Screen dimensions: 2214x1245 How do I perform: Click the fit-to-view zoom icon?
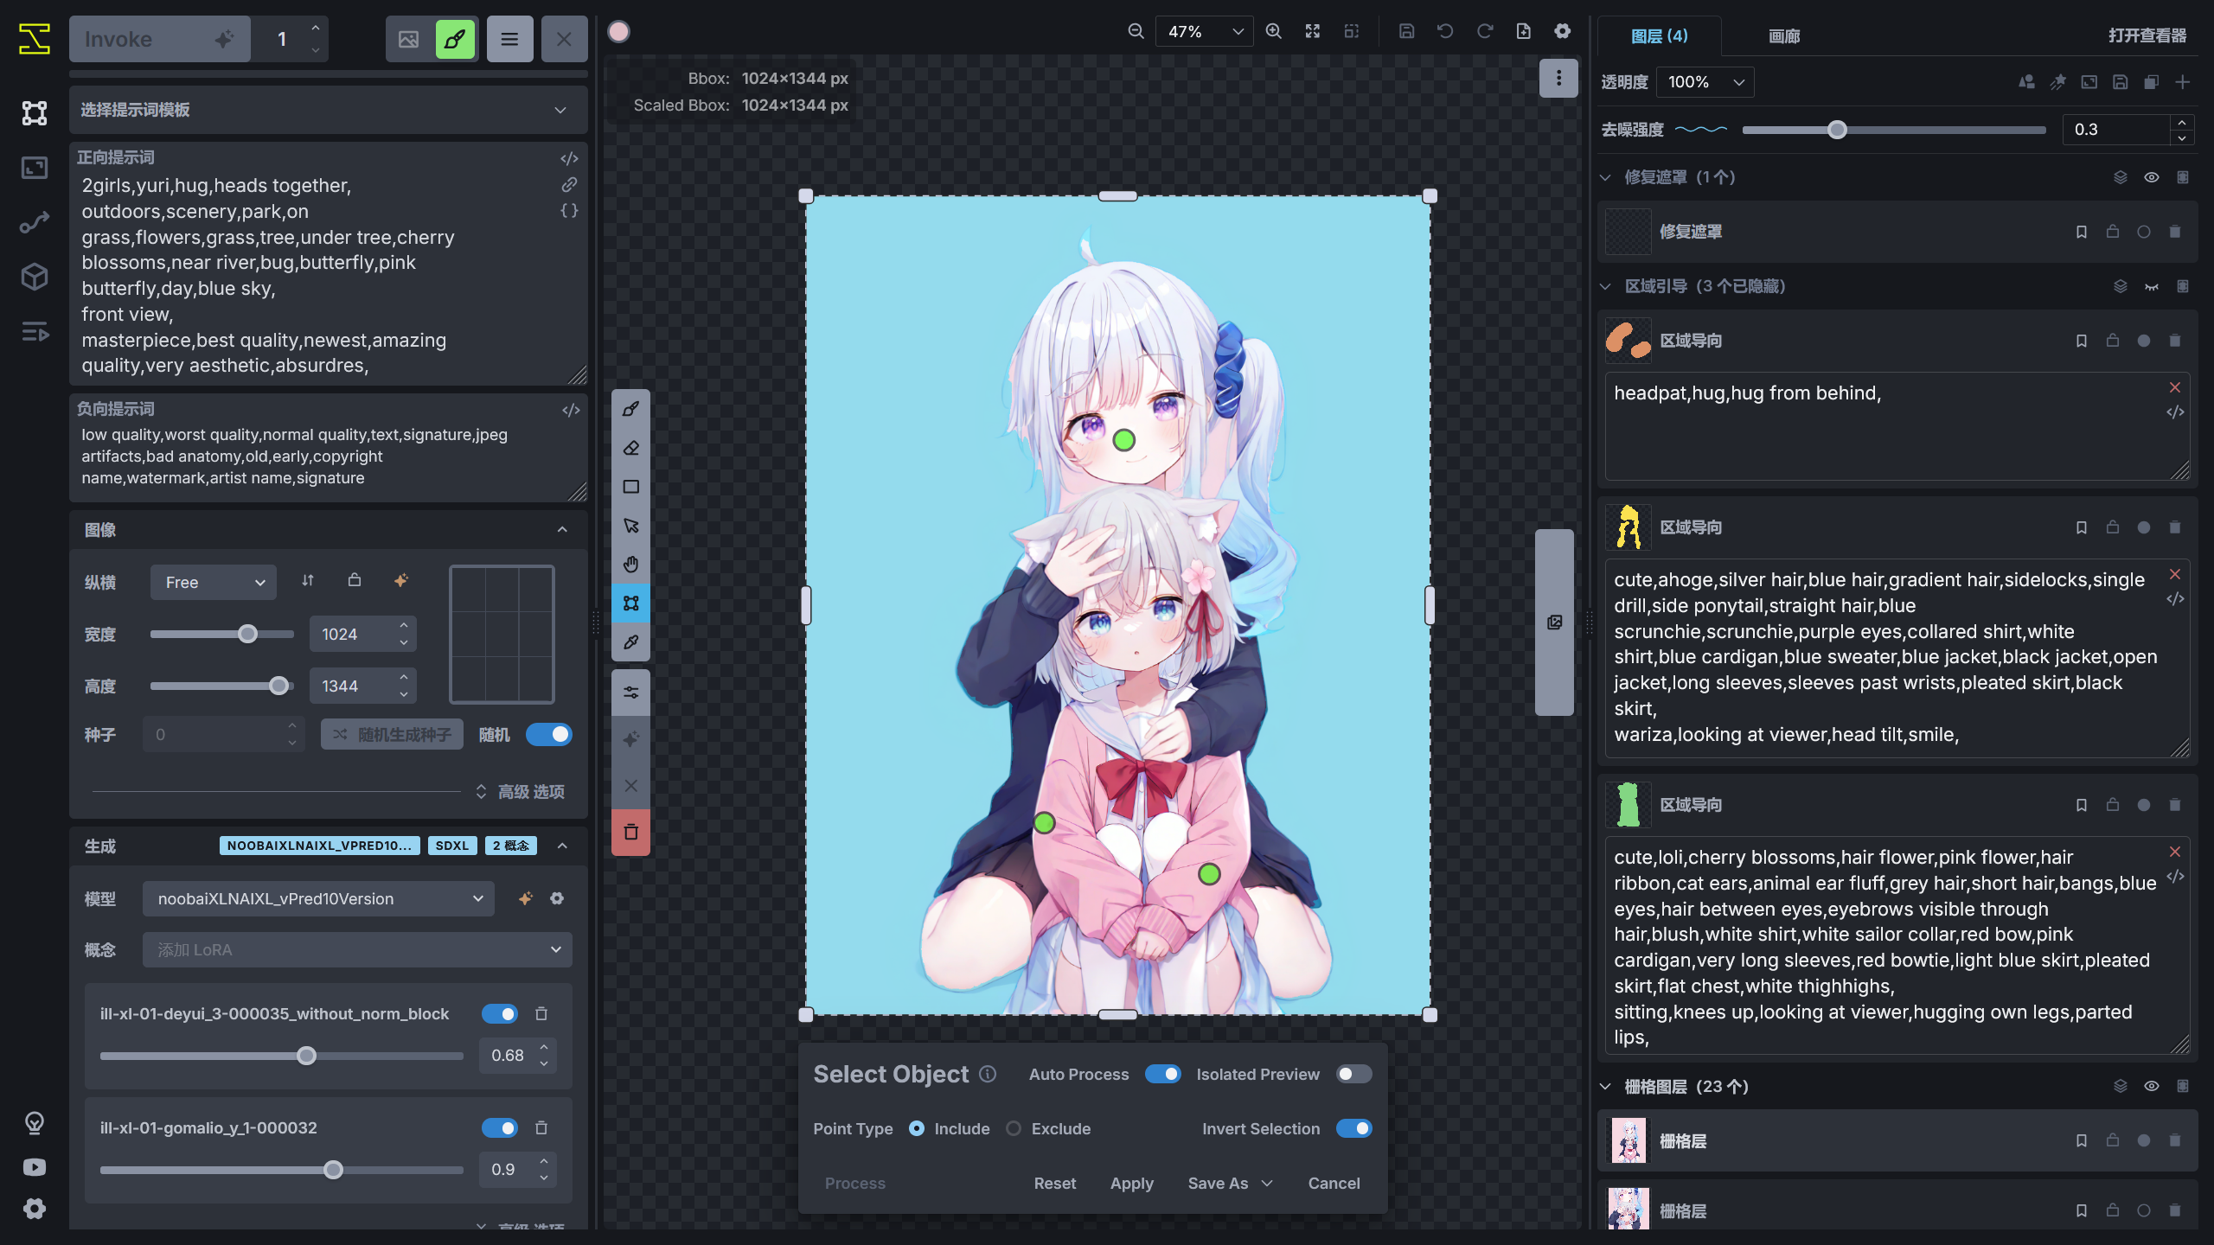[x=1312, y=30]
